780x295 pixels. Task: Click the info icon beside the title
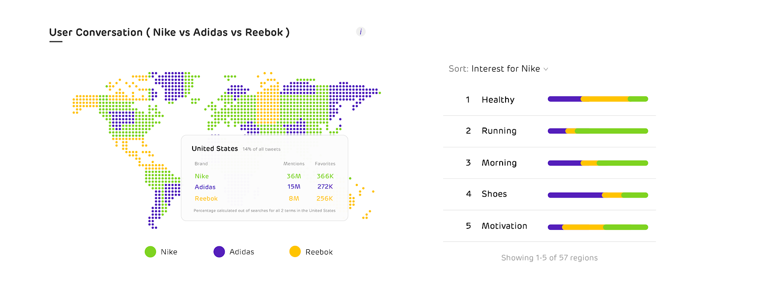coord(361,32)
